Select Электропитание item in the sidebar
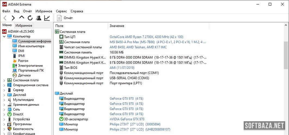289x135 pixels. point(30,65)
